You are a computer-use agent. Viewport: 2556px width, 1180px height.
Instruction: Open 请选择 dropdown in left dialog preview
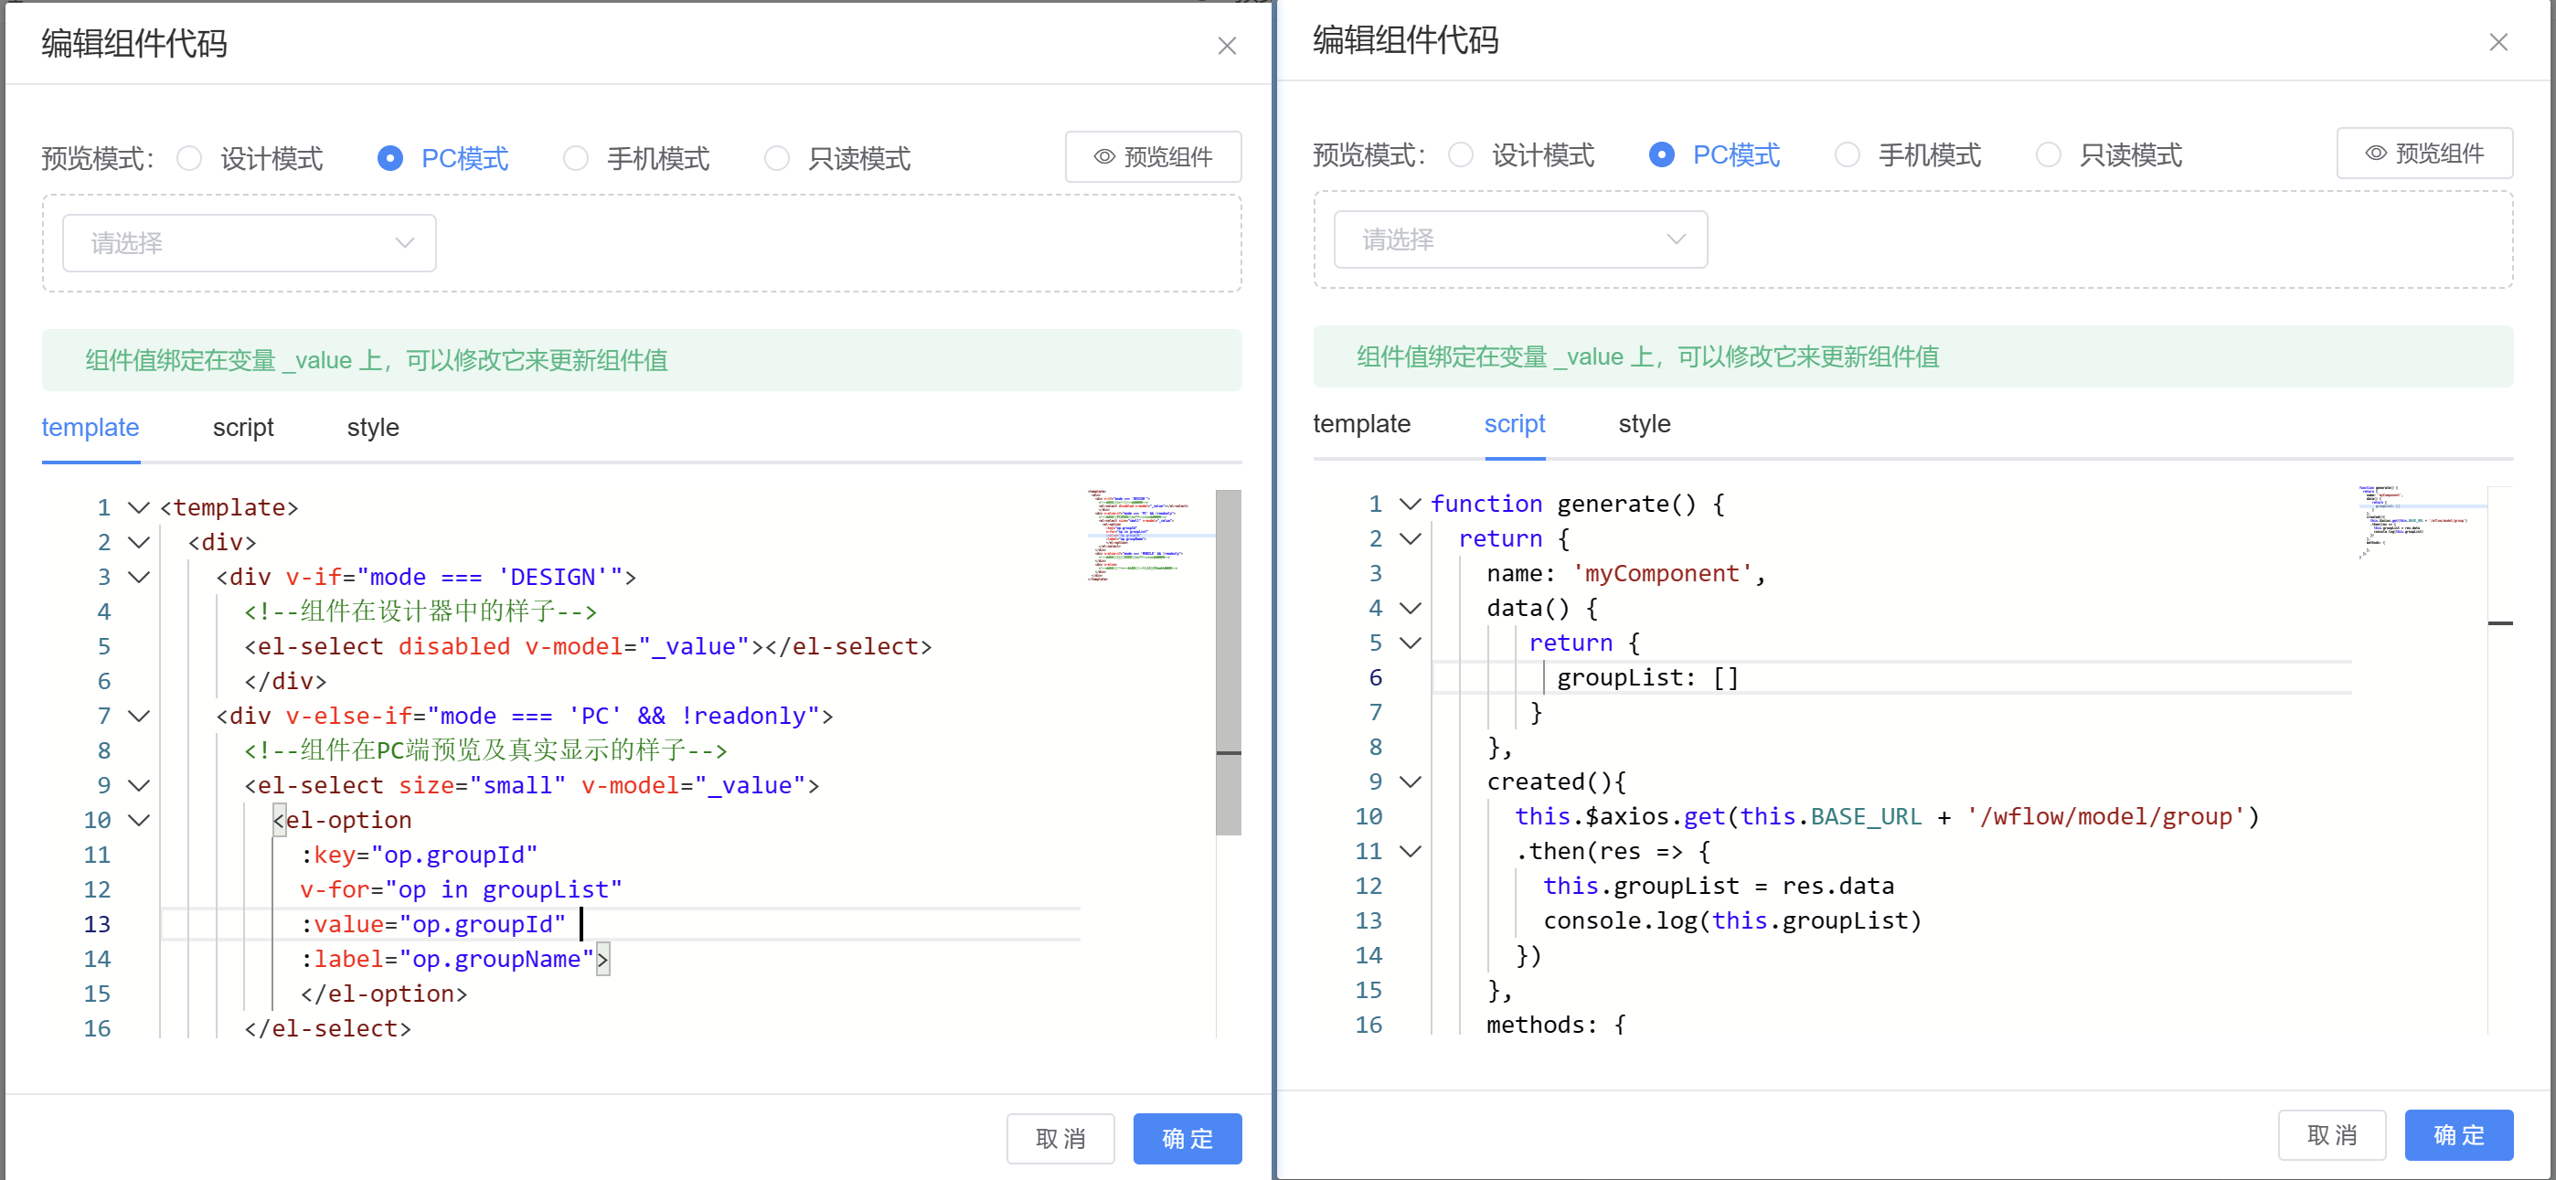tap(249, 243)
